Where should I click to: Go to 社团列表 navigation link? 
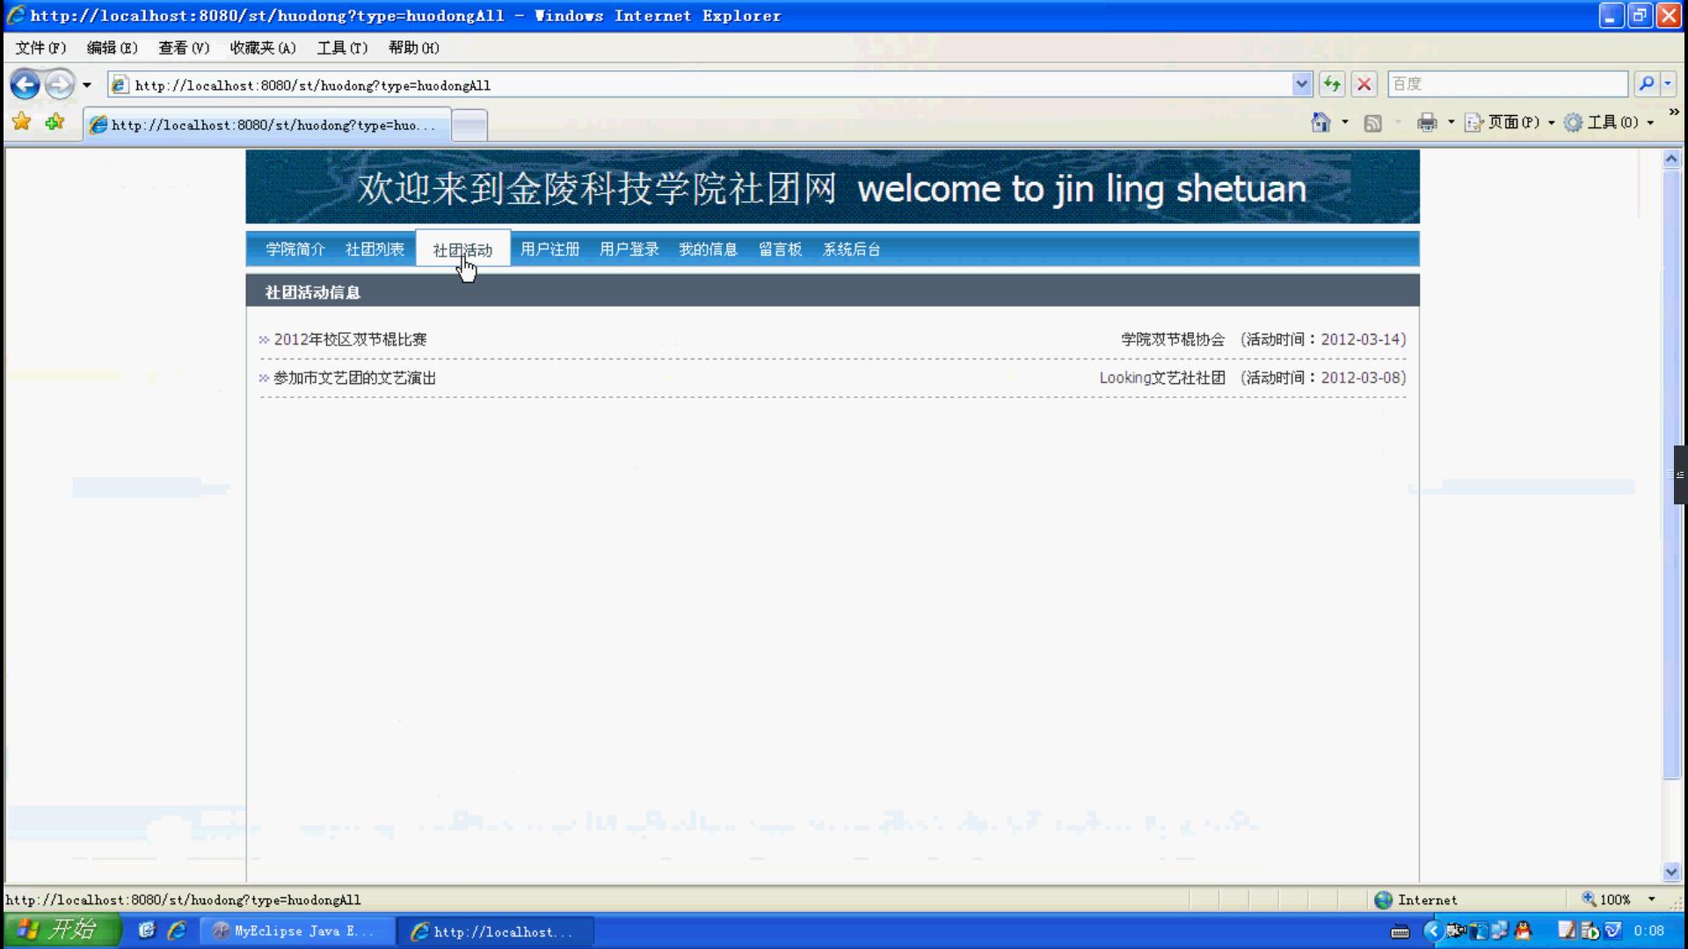[375, 250]
